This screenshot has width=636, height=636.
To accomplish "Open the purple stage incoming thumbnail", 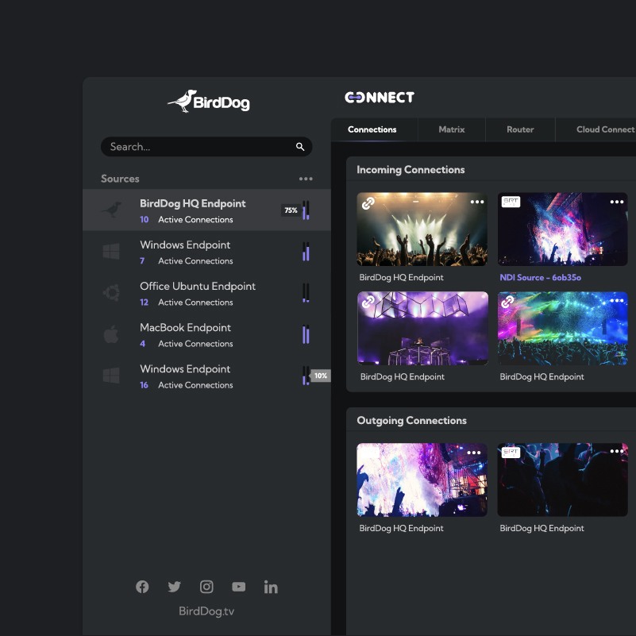I will click(x=422, y=328).
